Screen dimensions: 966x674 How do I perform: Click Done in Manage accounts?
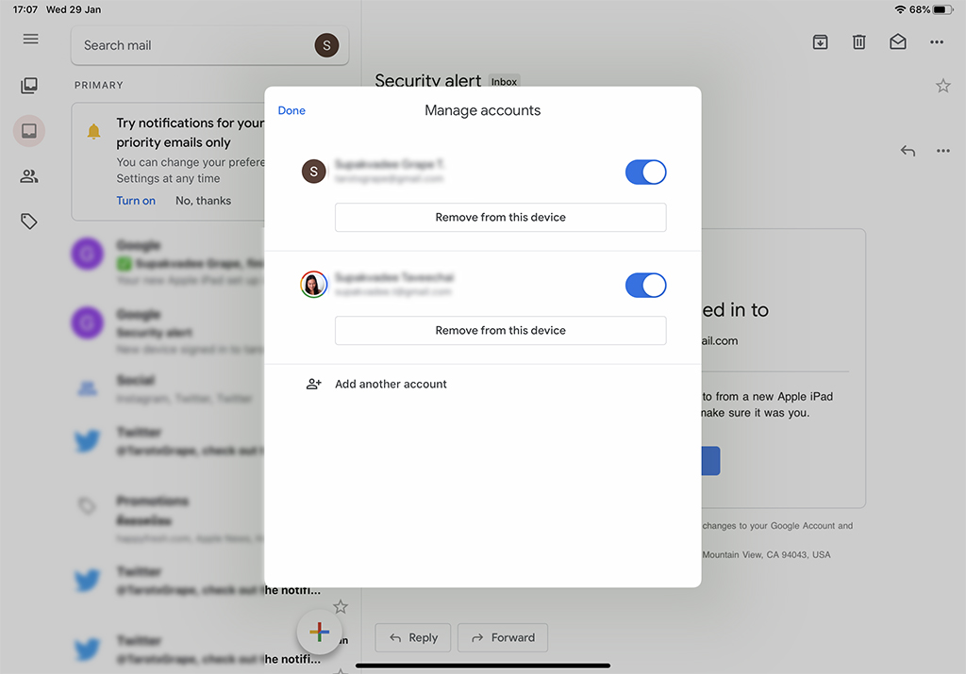[291, 111]
